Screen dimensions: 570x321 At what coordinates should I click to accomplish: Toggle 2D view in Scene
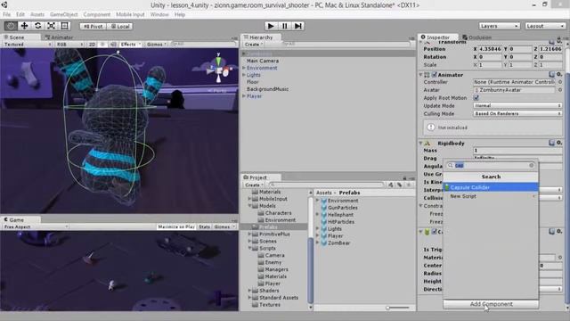point(92,45)
